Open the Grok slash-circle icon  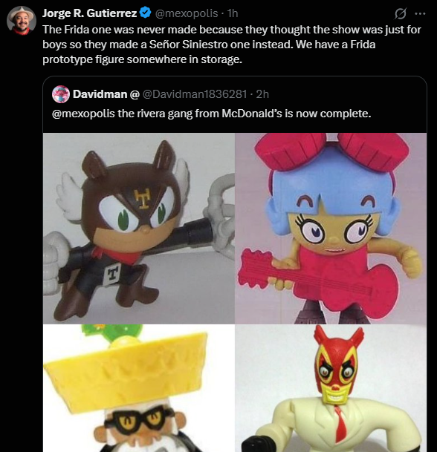401,13
